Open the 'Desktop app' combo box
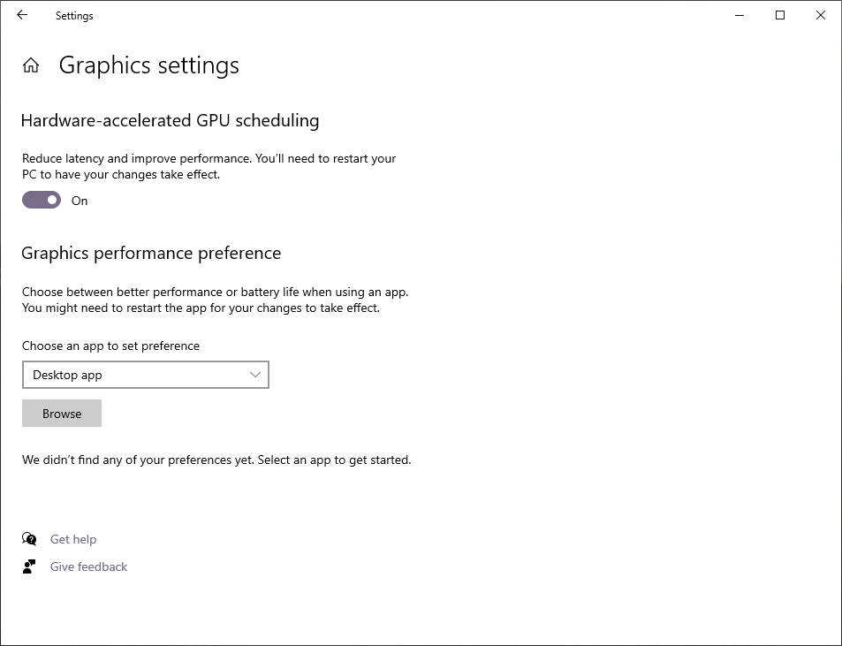842x646 pixels. (x=146, y=375)
